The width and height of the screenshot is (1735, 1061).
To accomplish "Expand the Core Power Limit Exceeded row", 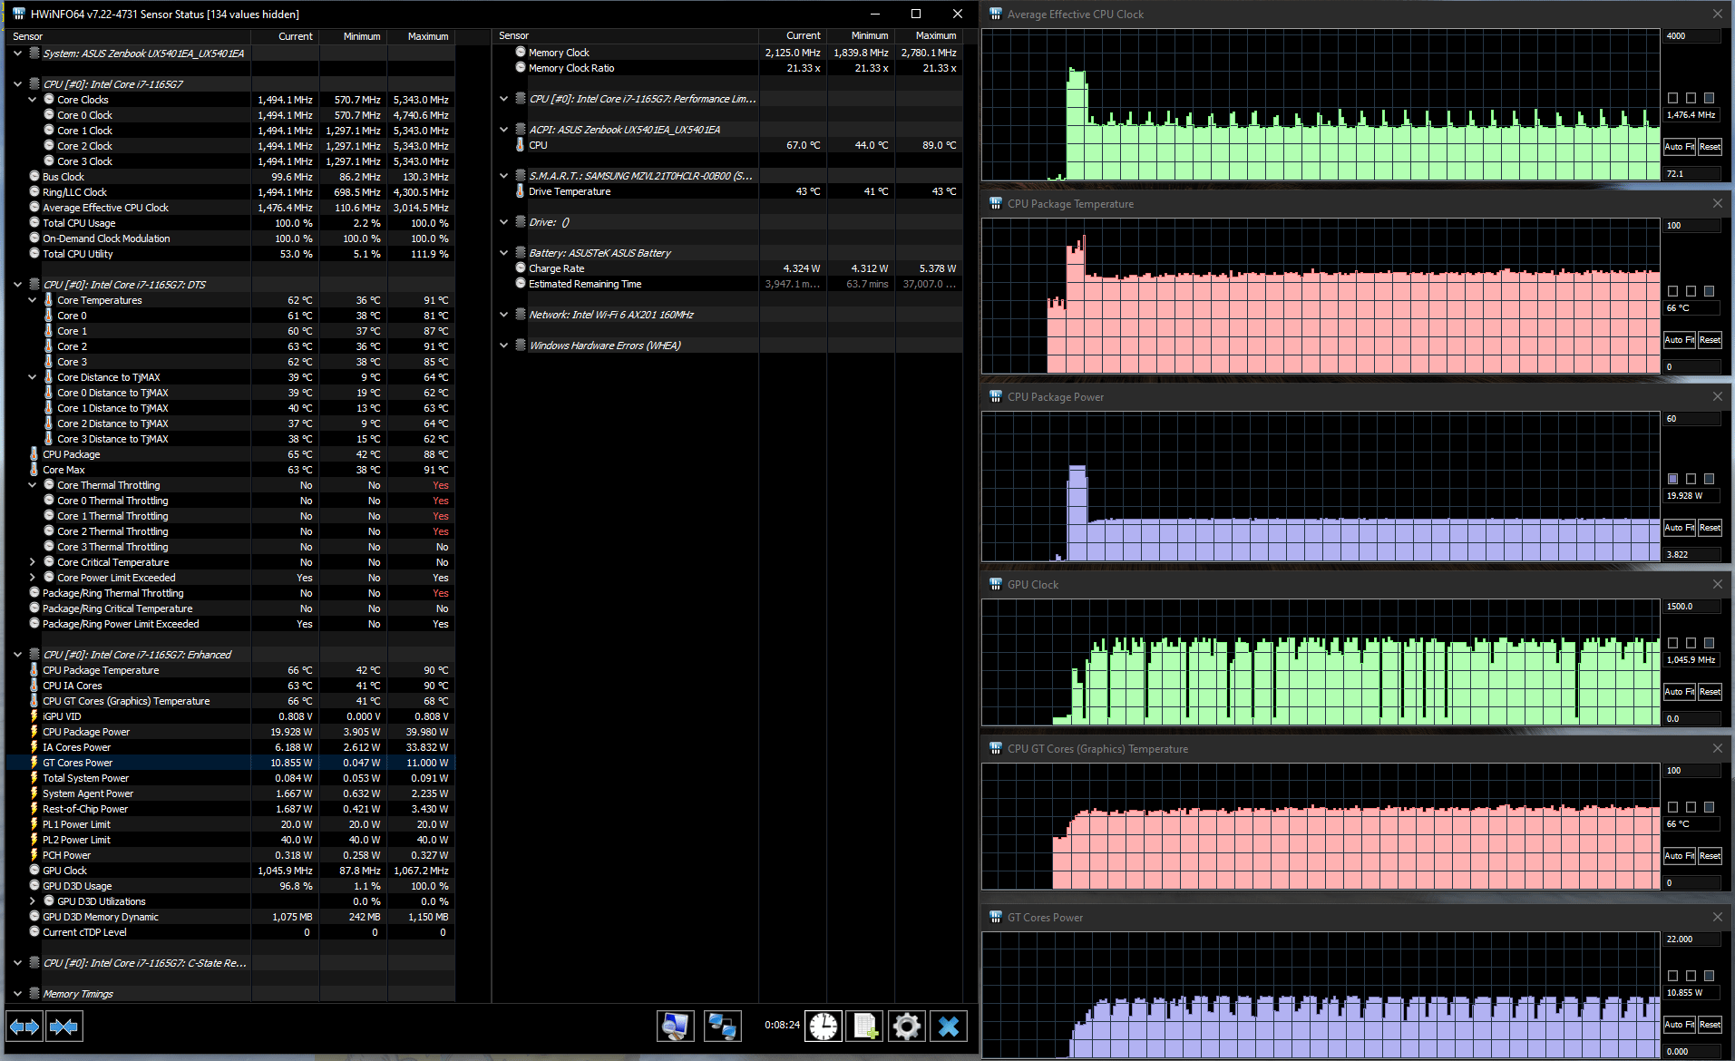I will 33,578.
